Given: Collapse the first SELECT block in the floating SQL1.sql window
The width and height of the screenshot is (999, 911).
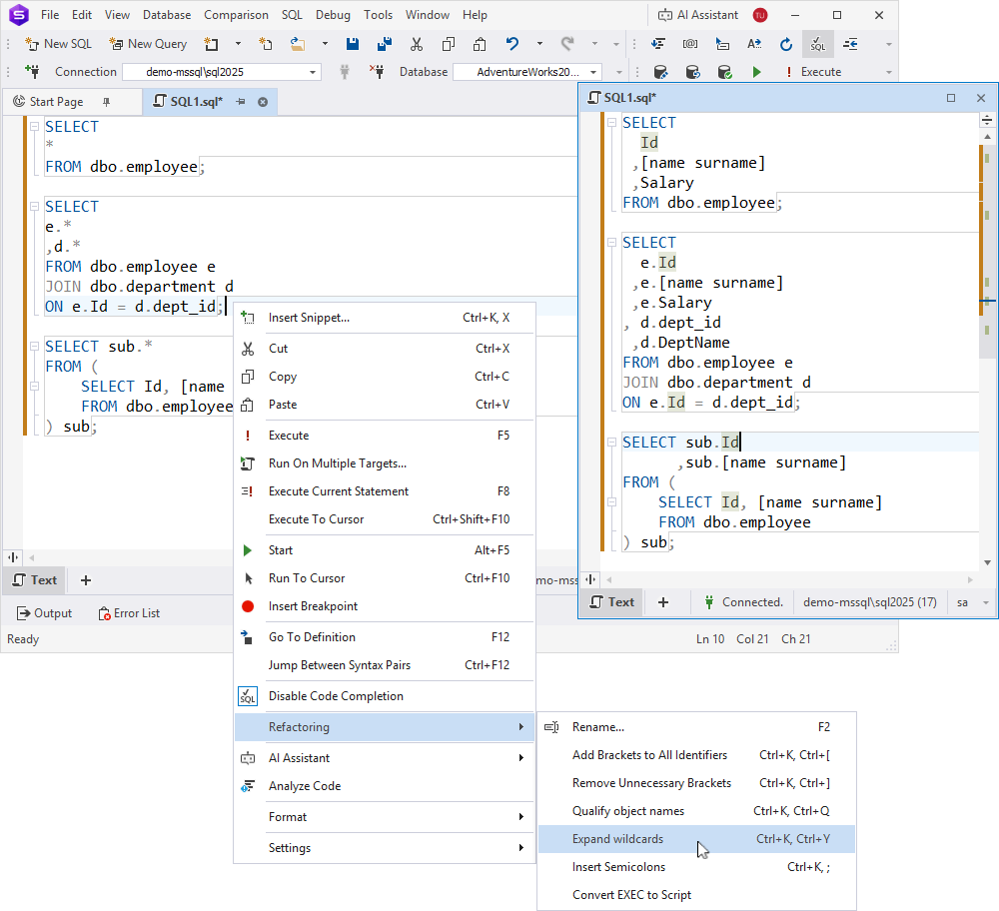Looking at the screenshot, I should click(611, 122).
